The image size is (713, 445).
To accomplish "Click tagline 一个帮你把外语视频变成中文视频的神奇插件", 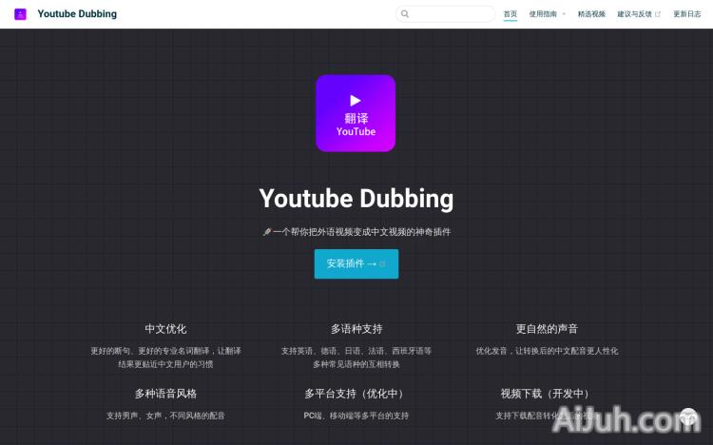I will 361,232.
